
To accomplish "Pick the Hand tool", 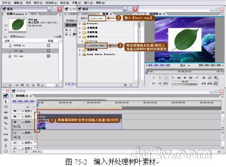I will (6, 151).
